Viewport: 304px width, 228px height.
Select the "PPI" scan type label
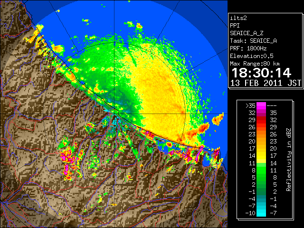tap(235, 26)
